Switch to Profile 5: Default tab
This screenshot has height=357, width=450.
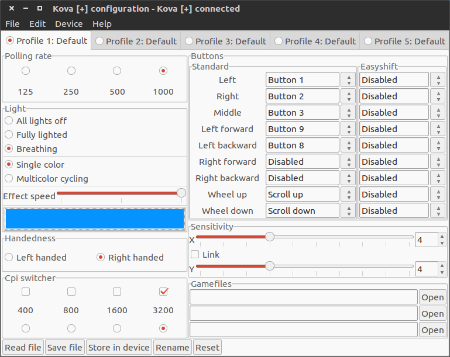(x=405, y=41)
